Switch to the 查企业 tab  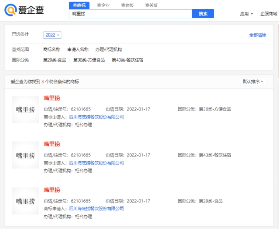click(x=103, y=5)
